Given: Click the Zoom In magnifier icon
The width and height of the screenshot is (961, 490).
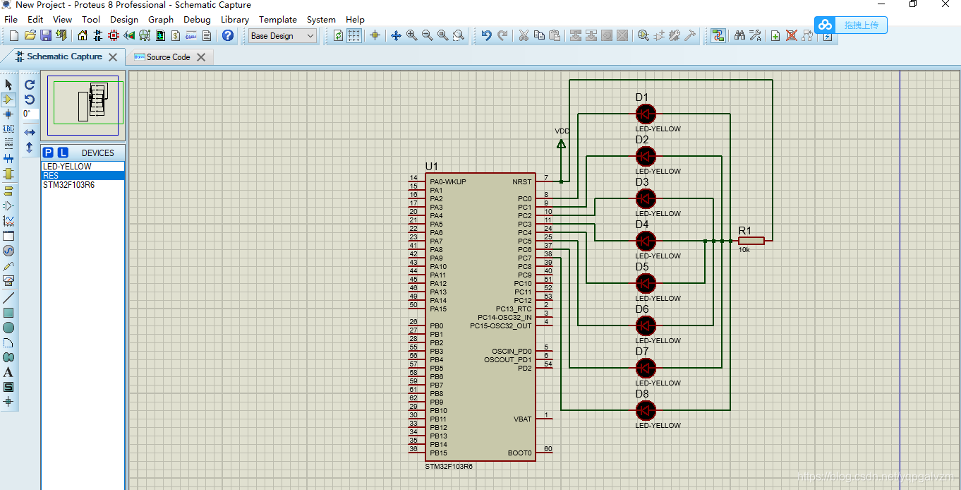Looking at the screenshot, I should (x=411, y=35).
